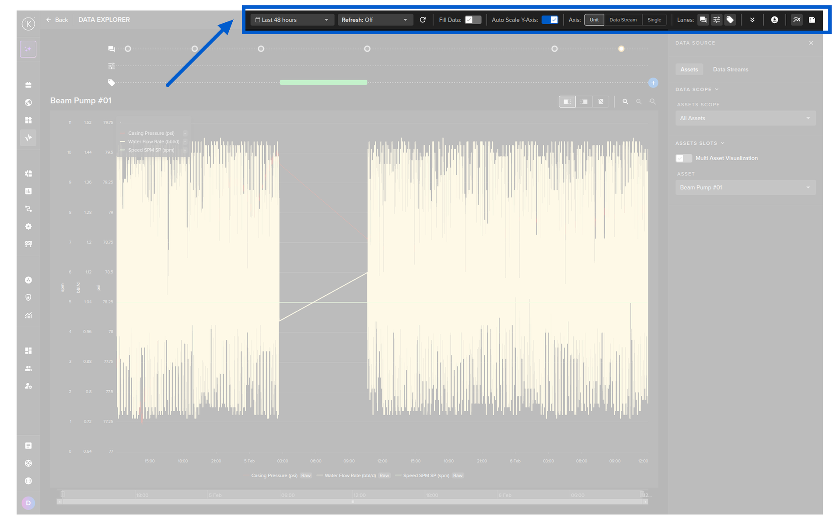Toggle the tags lane icon
The image size is (840, 525).
tap(730, 20)
